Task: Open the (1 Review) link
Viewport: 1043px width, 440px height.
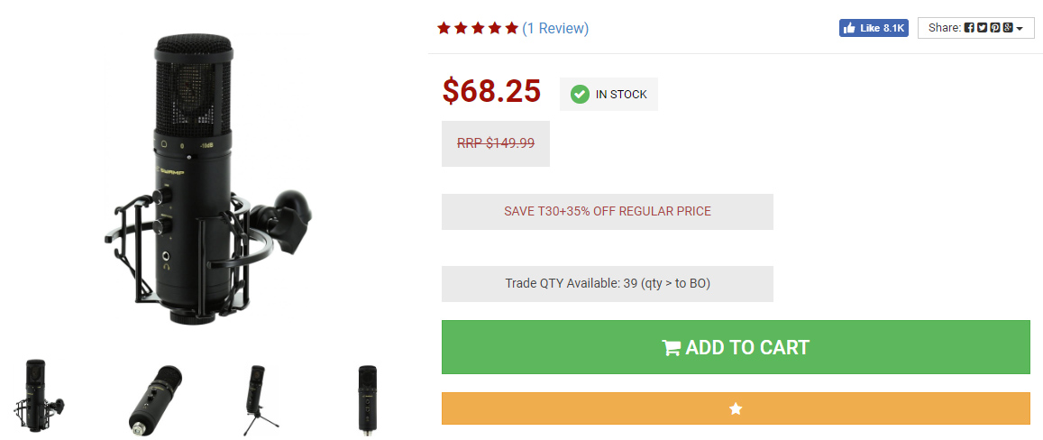Action: 555,28
